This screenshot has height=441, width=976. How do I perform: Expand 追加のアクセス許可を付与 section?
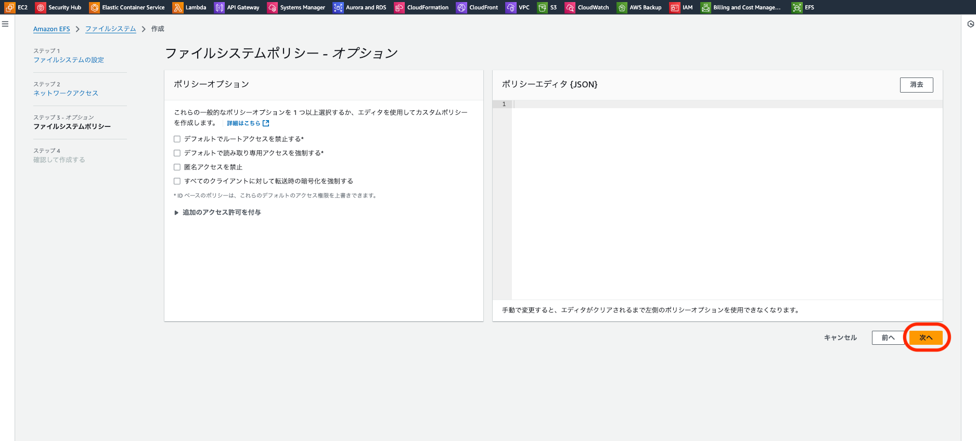tap(217, 212)
